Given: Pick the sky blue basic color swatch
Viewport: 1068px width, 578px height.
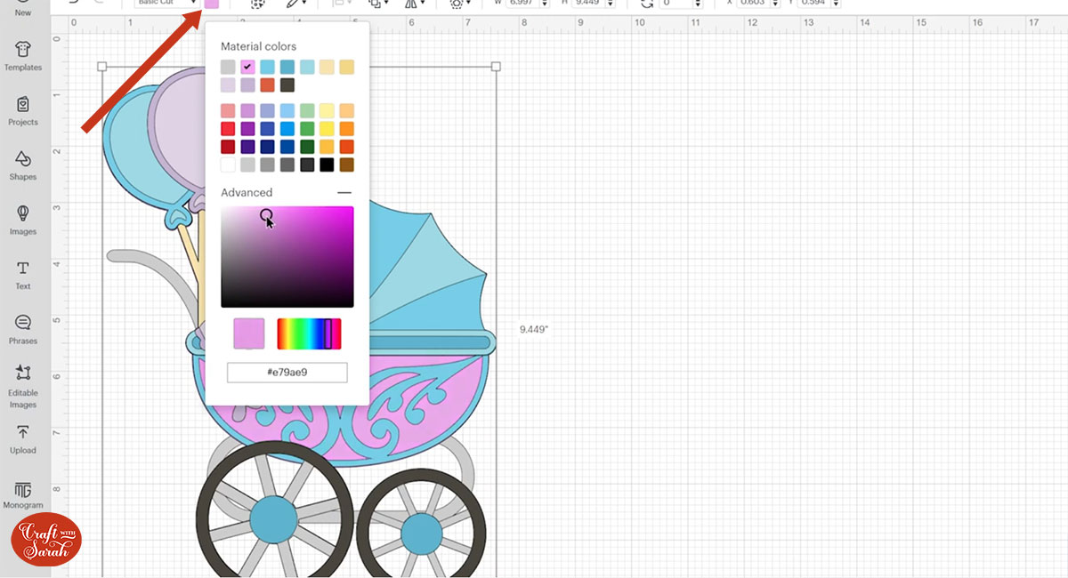Looking at the screenshot, I should click(x=287, y=111).
